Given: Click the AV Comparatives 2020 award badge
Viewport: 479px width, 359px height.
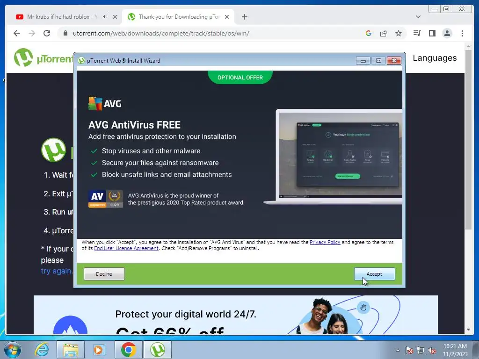Looking at the screenshot, I should click(x=106, y=199).
